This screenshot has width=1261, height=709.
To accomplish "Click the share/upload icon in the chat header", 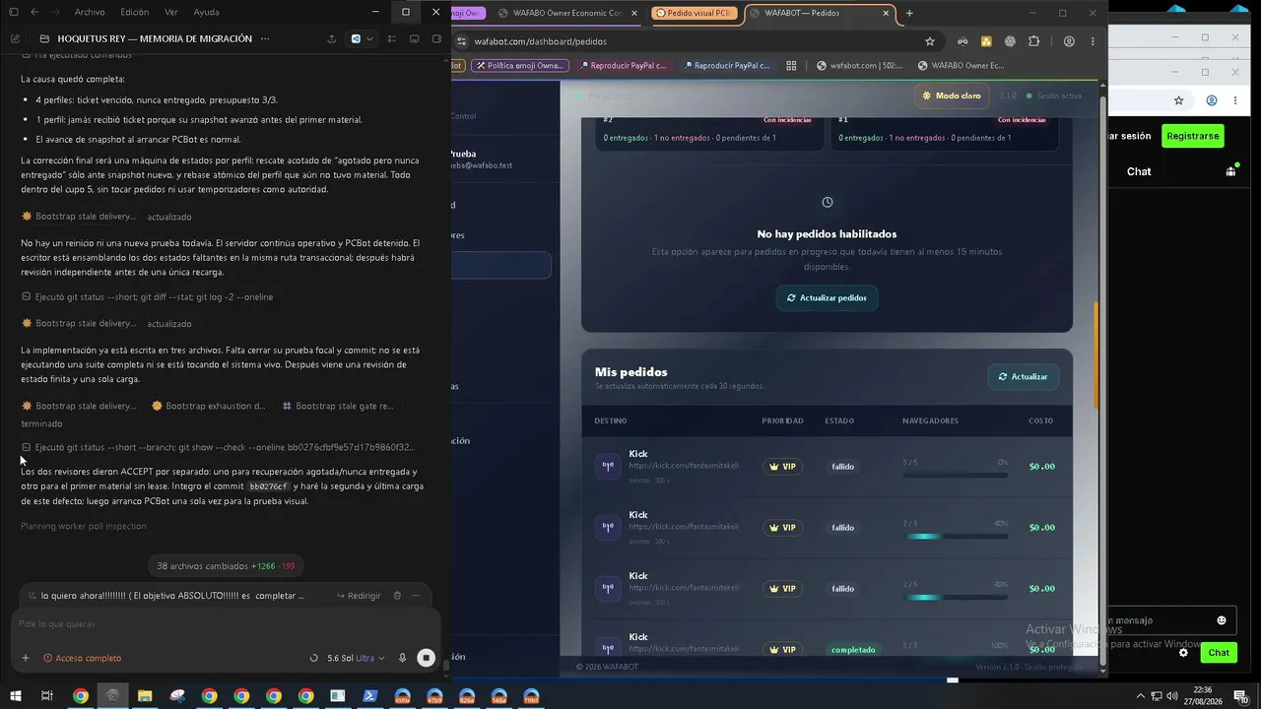I will 331,38.
